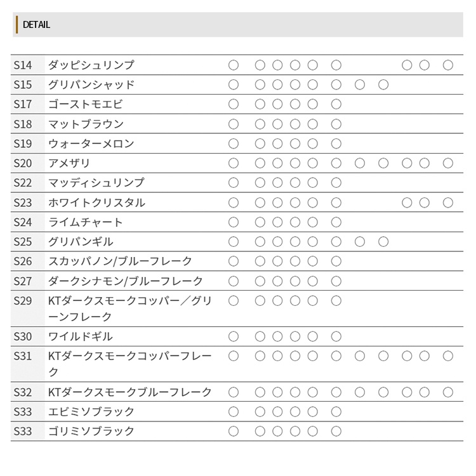Screen dimensions: 476x476
Task: Click the エビミソブラック color name
Action: 91,412
